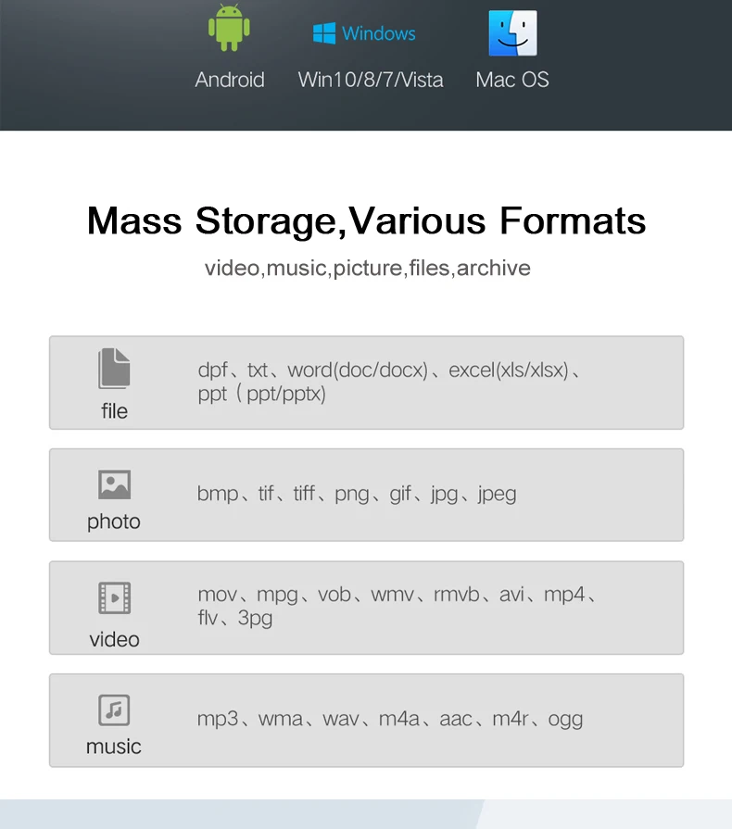
Task: Click the 'photo' category label
Action: [x=114, y=522]
